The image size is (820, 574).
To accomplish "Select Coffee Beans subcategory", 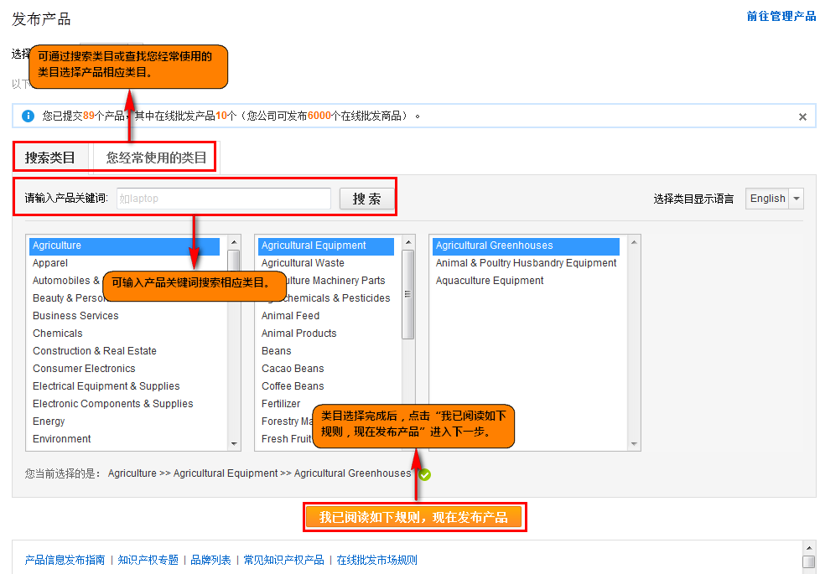I will 293,386.
